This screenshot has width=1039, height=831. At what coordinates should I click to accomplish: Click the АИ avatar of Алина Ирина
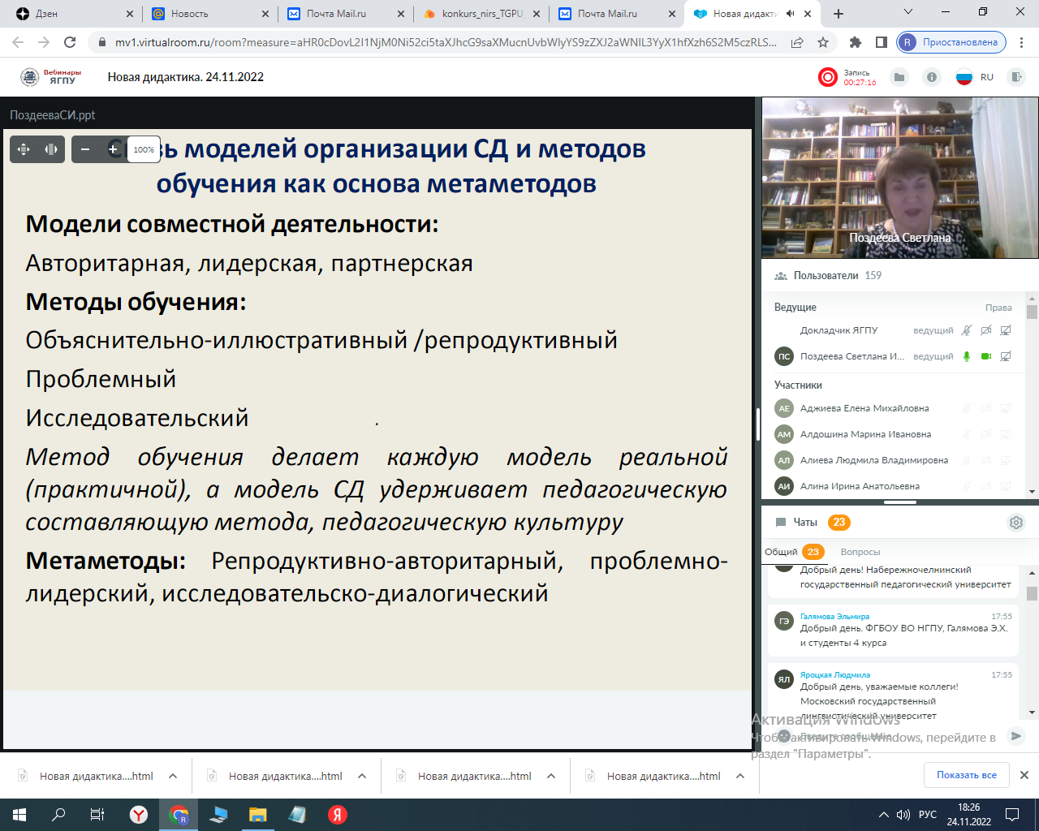click(784, 486)
